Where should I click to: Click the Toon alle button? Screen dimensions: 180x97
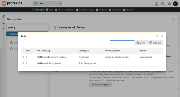coord(155,43)
